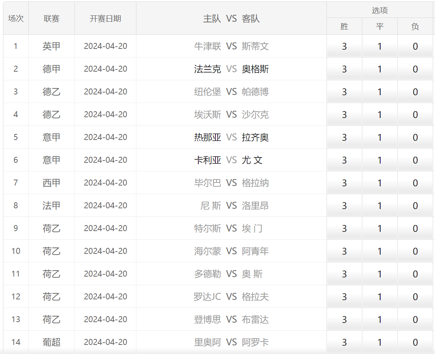435x355 pixels.
Task: Choose 0 for 毕尔巴 VS 格拉纳
Action: (x=415, y=183)
